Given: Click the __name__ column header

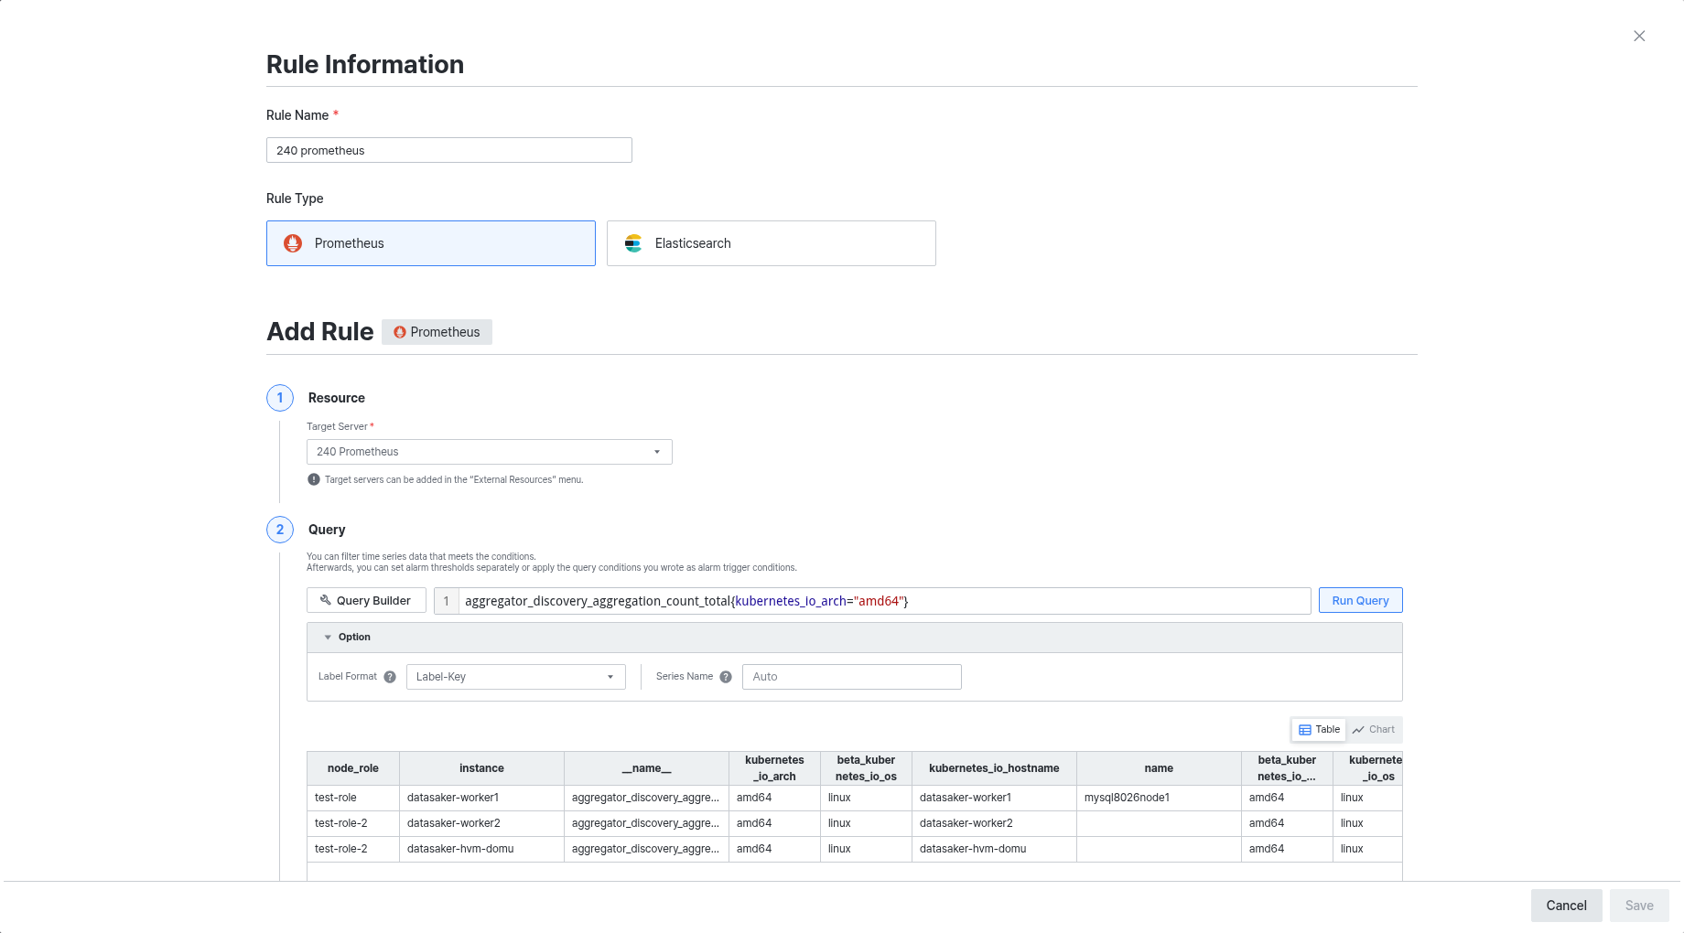Looking at the screenshot, I should click(x=646, y=768).
